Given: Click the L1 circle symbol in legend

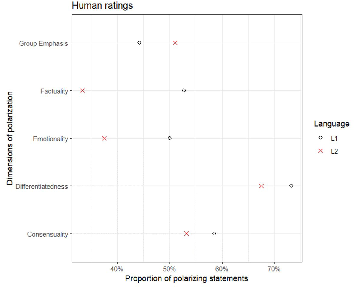Looking at the screenshot, I should click(320, 138).
